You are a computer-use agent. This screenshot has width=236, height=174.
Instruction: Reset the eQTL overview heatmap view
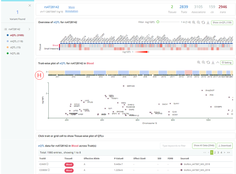tap(203, 22)
